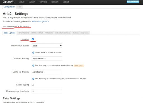Uncheck the Enabled checkbox

(33, 39)
